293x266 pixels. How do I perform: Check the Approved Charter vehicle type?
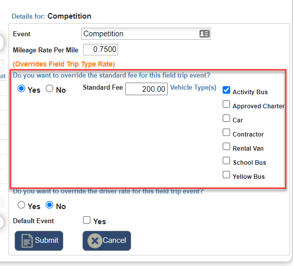pos(226,104)
